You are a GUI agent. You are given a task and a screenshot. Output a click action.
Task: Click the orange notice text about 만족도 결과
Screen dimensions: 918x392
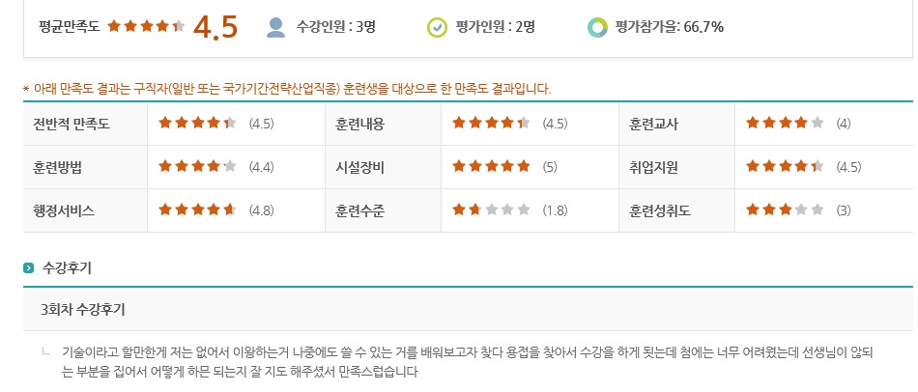point(287,90)
